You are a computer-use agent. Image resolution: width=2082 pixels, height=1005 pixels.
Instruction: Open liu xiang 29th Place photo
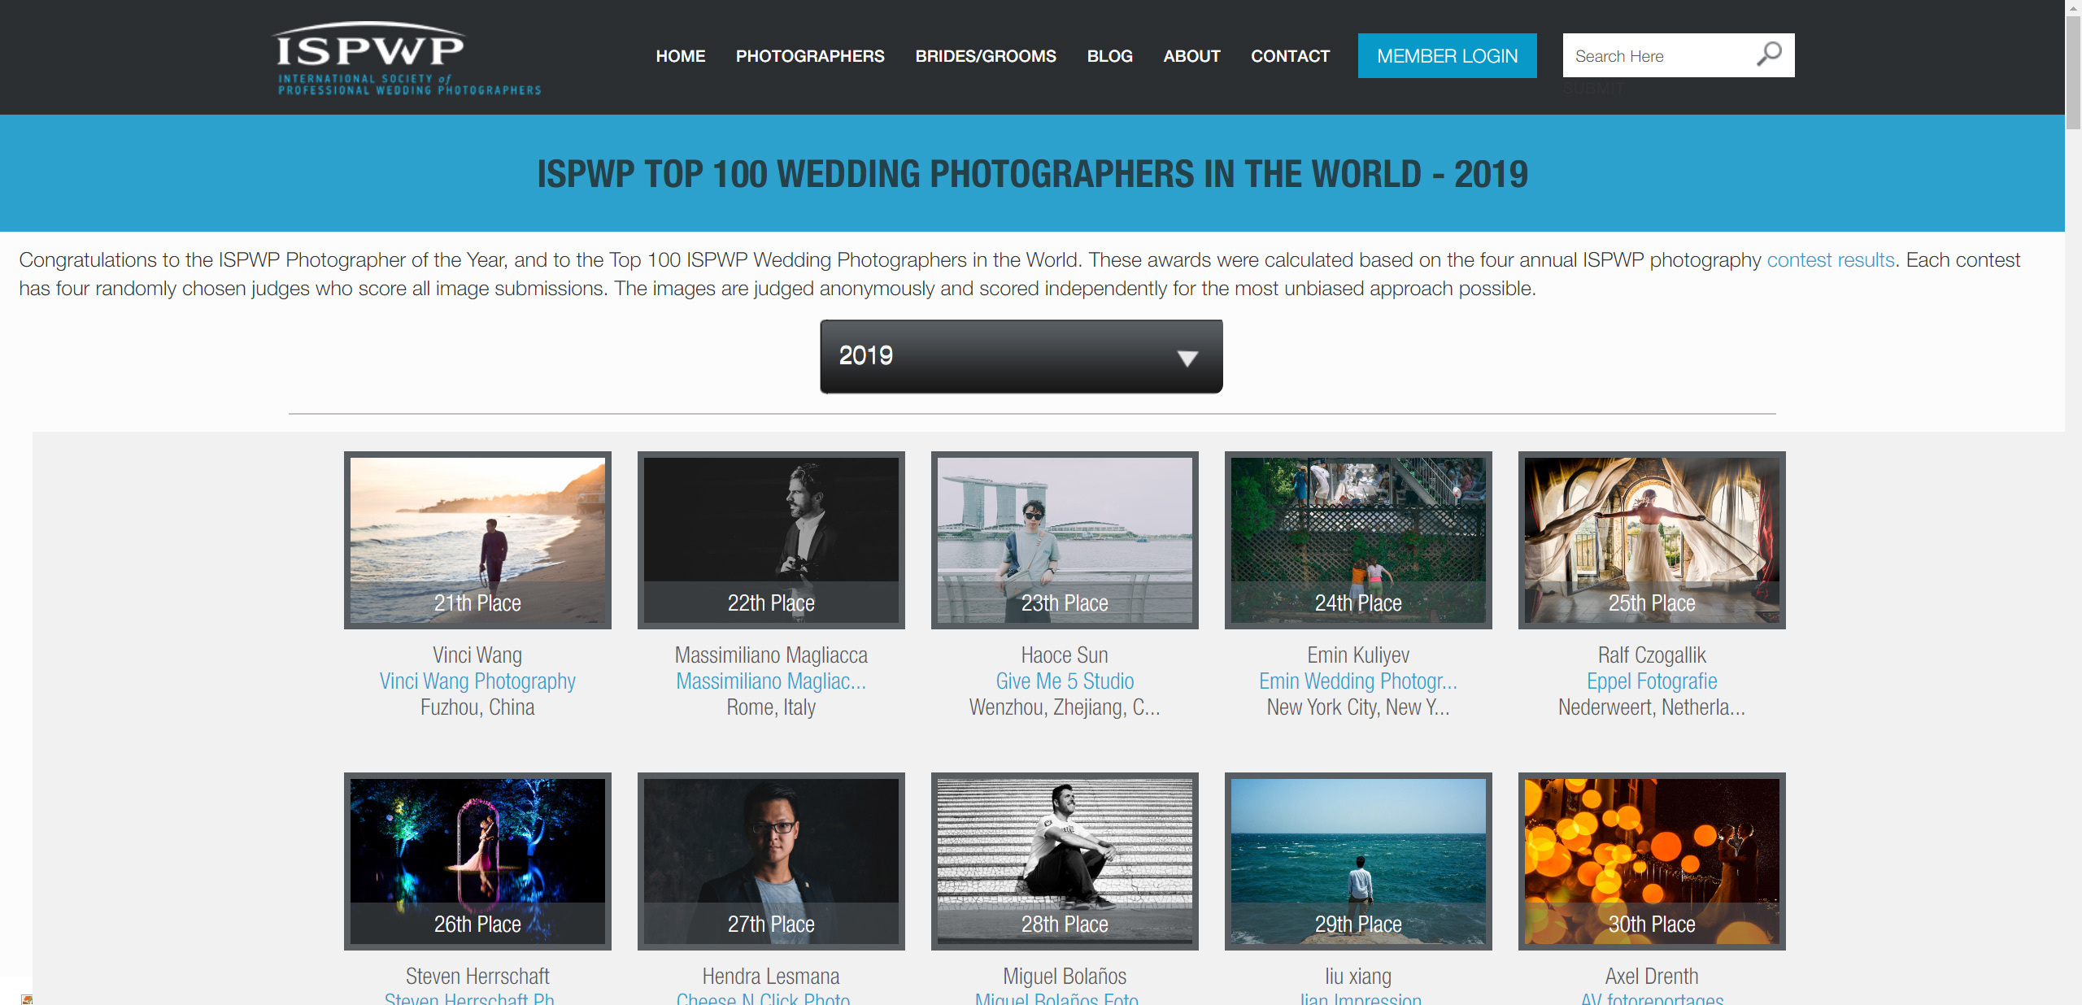pos(1357,860)
